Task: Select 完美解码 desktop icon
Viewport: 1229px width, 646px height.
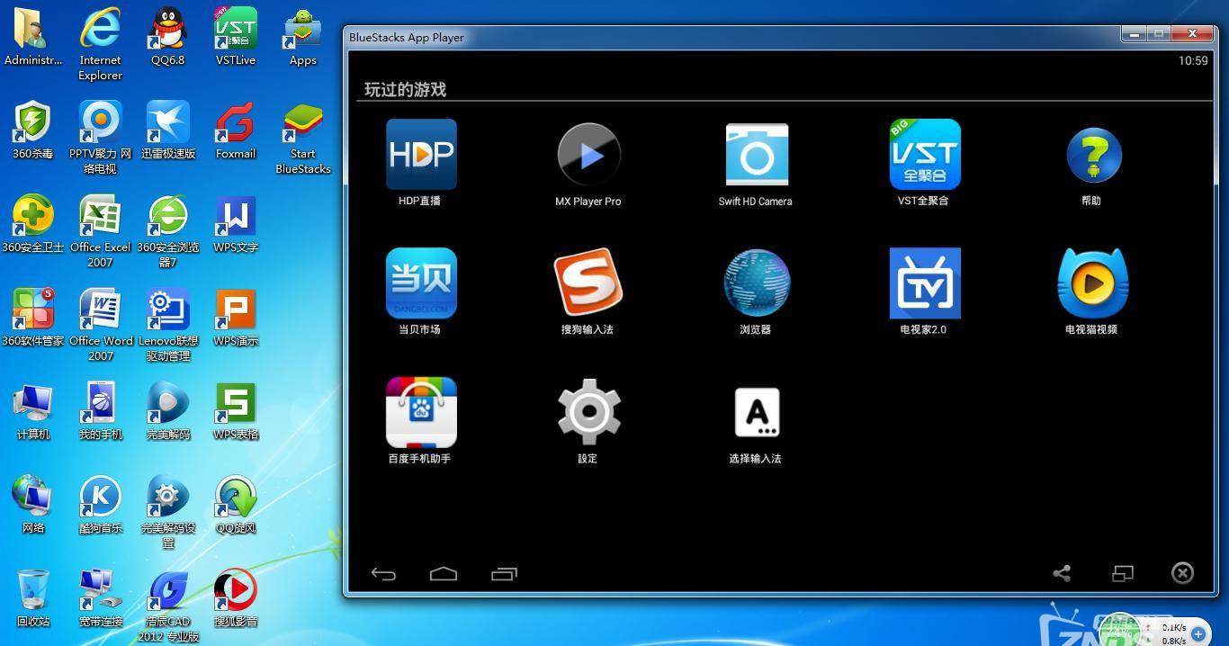Action: [x=167, y=410]
